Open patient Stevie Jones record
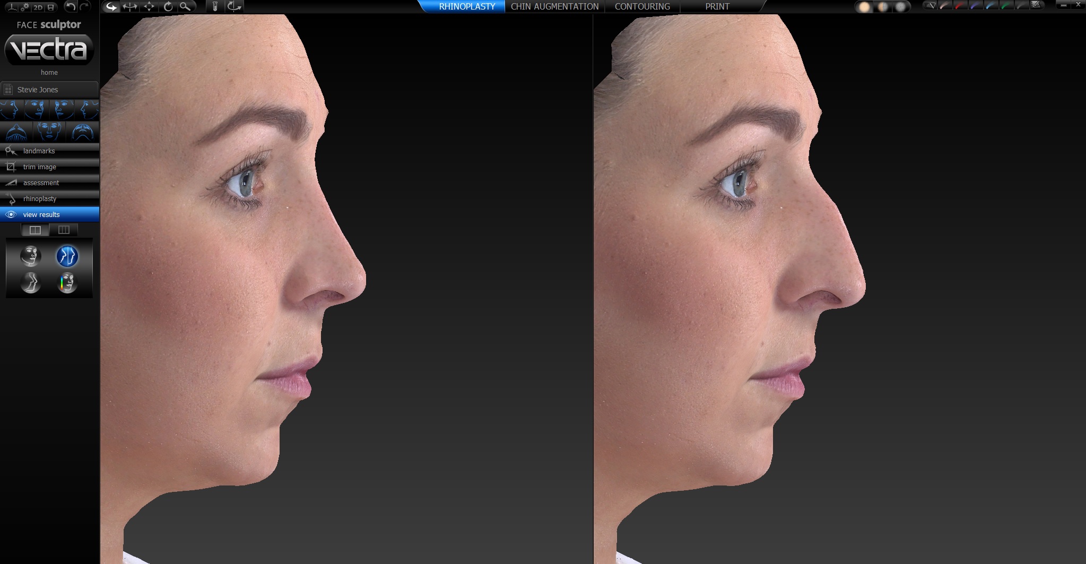This screenshot has height=564, width=1086. coord(49,90)
